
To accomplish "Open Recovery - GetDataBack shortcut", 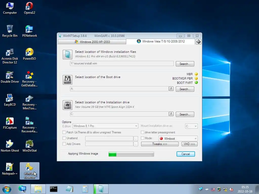I will (x=29, y=79).
